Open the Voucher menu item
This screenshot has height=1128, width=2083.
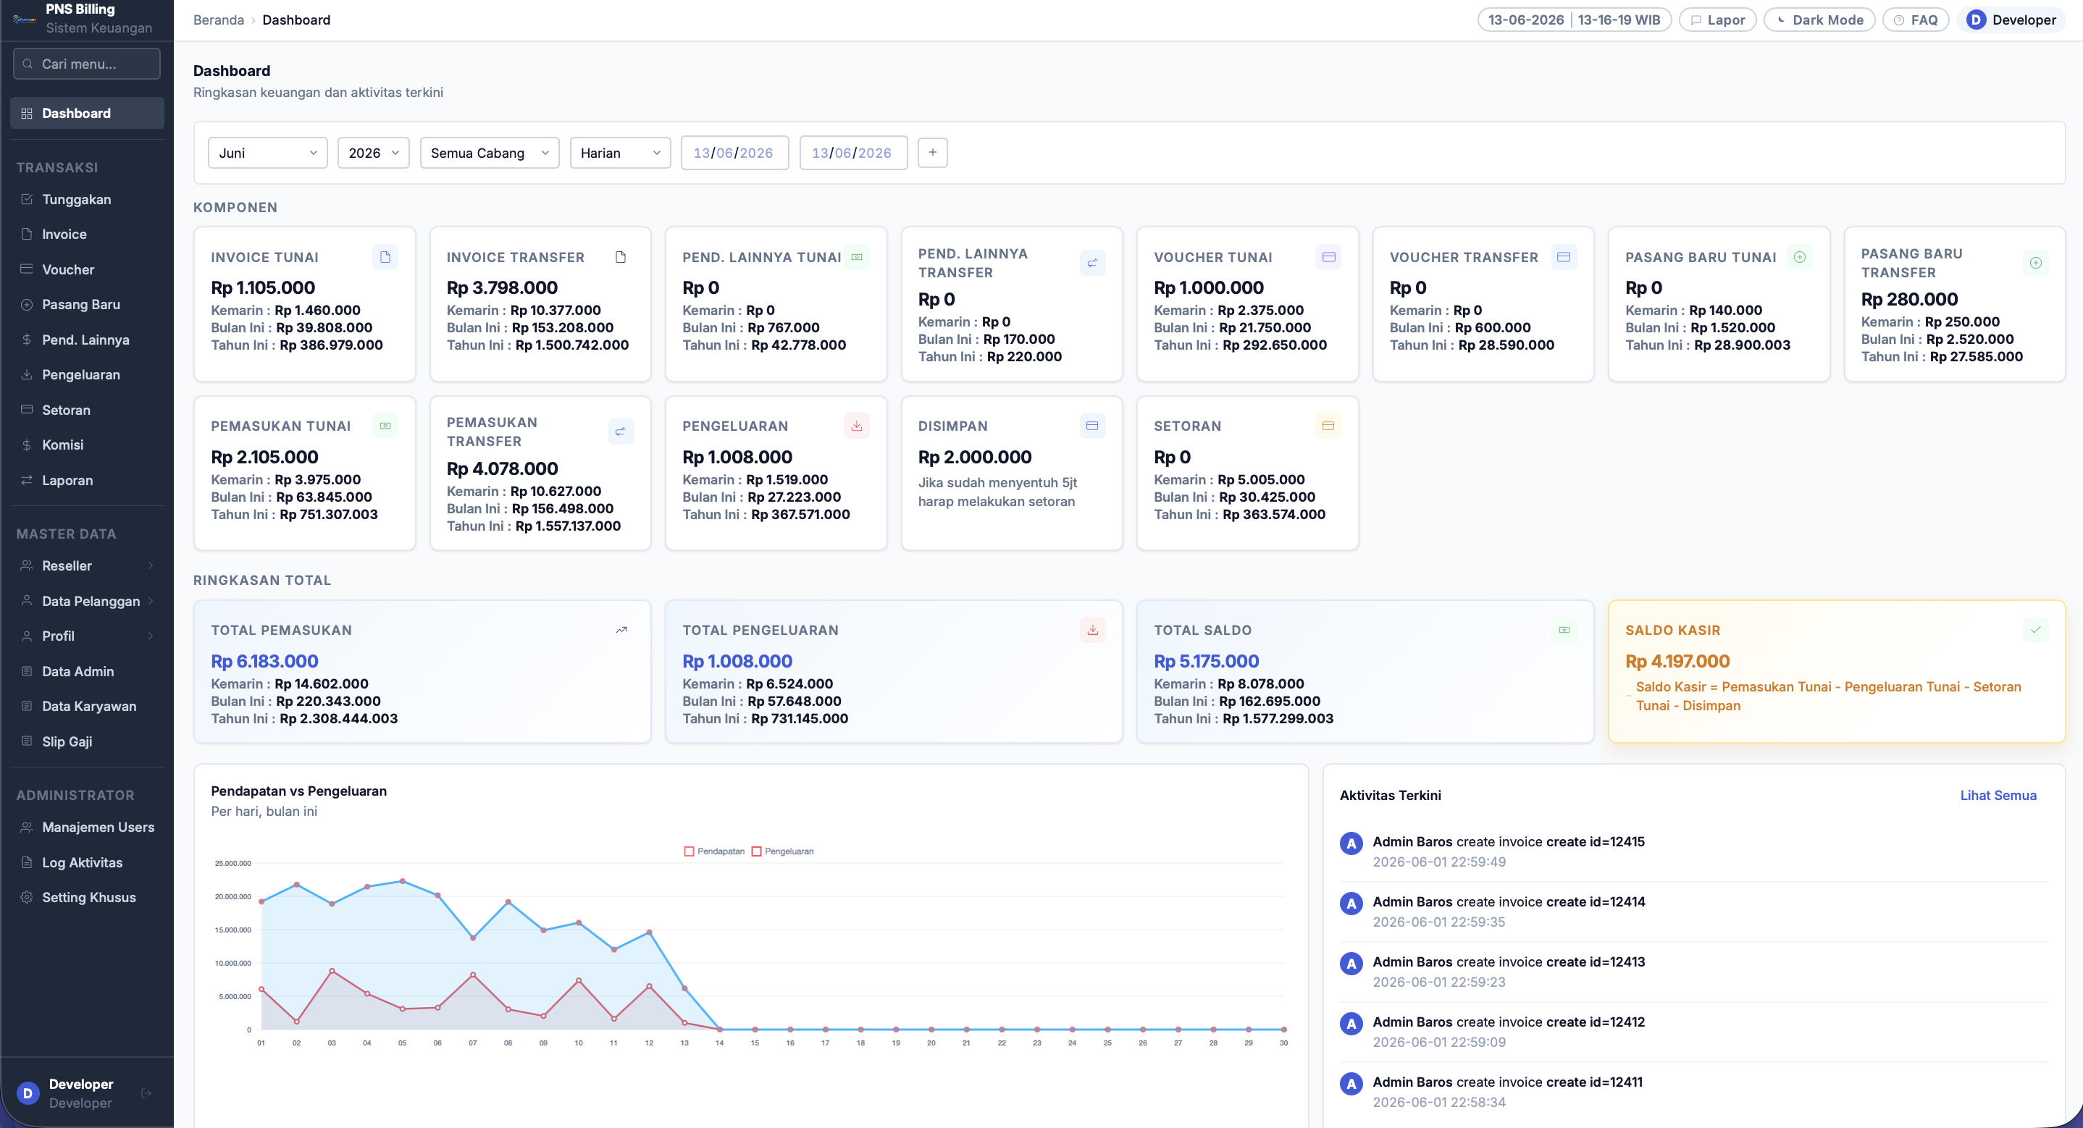[x=88, y=269]
